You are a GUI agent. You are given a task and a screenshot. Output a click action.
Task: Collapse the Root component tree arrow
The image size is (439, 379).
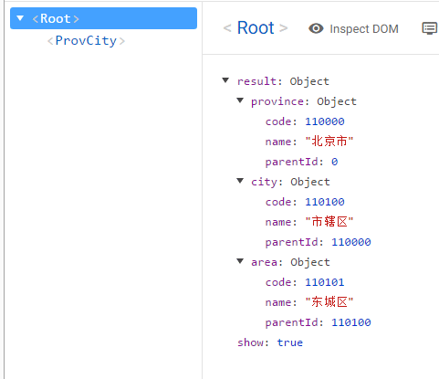[20, 18]
